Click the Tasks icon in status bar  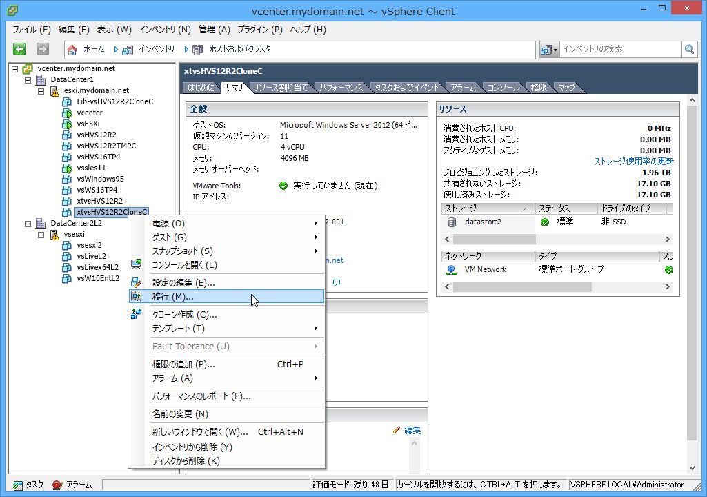pos(17,485)
